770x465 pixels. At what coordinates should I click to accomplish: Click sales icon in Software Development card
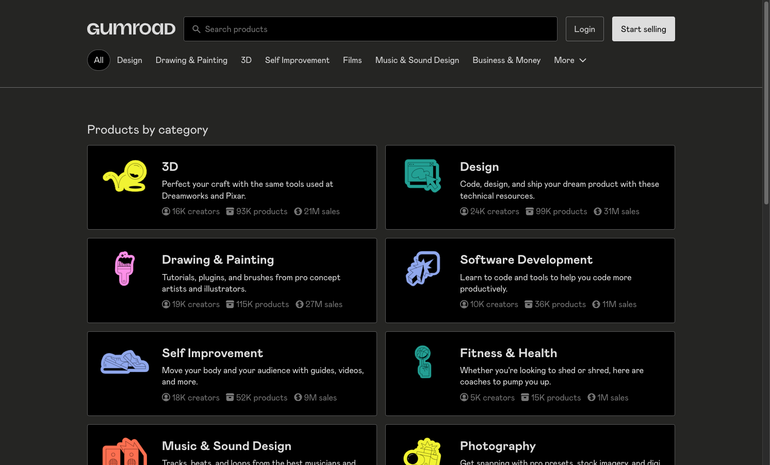pos(596,304)
